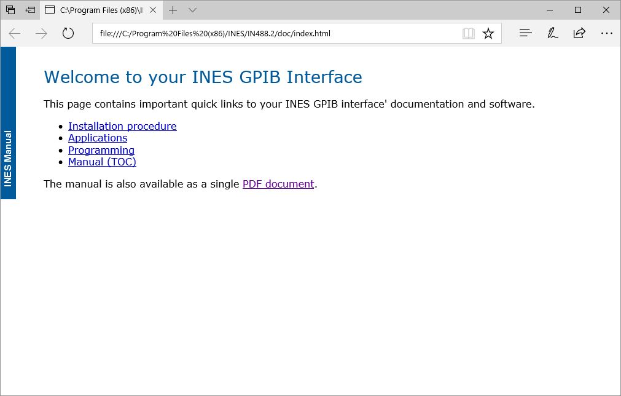Open the tabs you've set aside
Screen dimensions: 621x396
10,10
